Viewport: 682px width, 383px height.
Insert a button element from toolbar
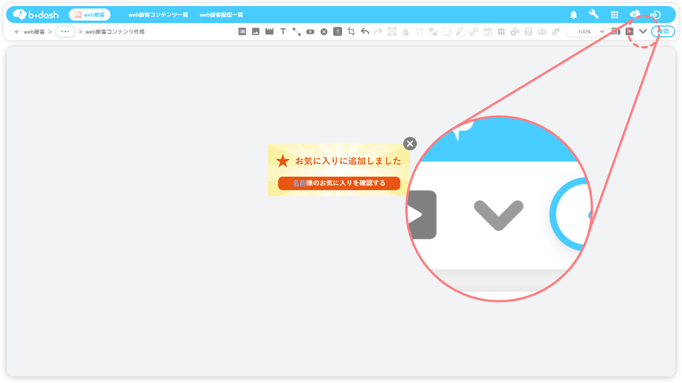[x=310, y=32]
